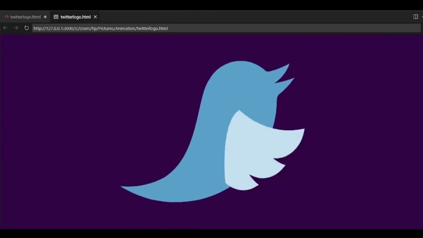Click the unsaved dot on first tab
Image resolution: width=423 pixels, height=238 pixels.
click(x=45, y=17)
